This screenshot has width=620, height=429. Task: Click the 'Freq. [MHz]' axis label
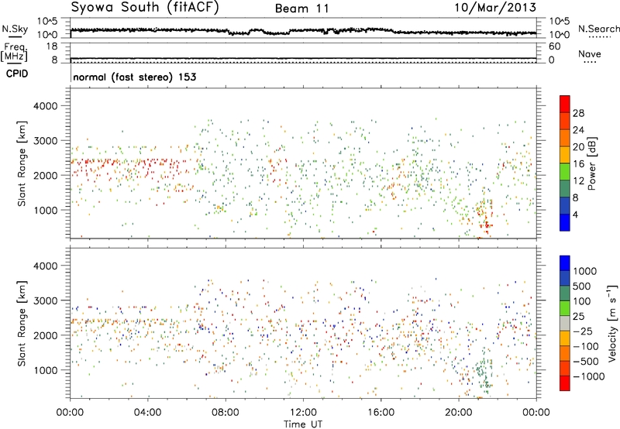click(14, 53)
